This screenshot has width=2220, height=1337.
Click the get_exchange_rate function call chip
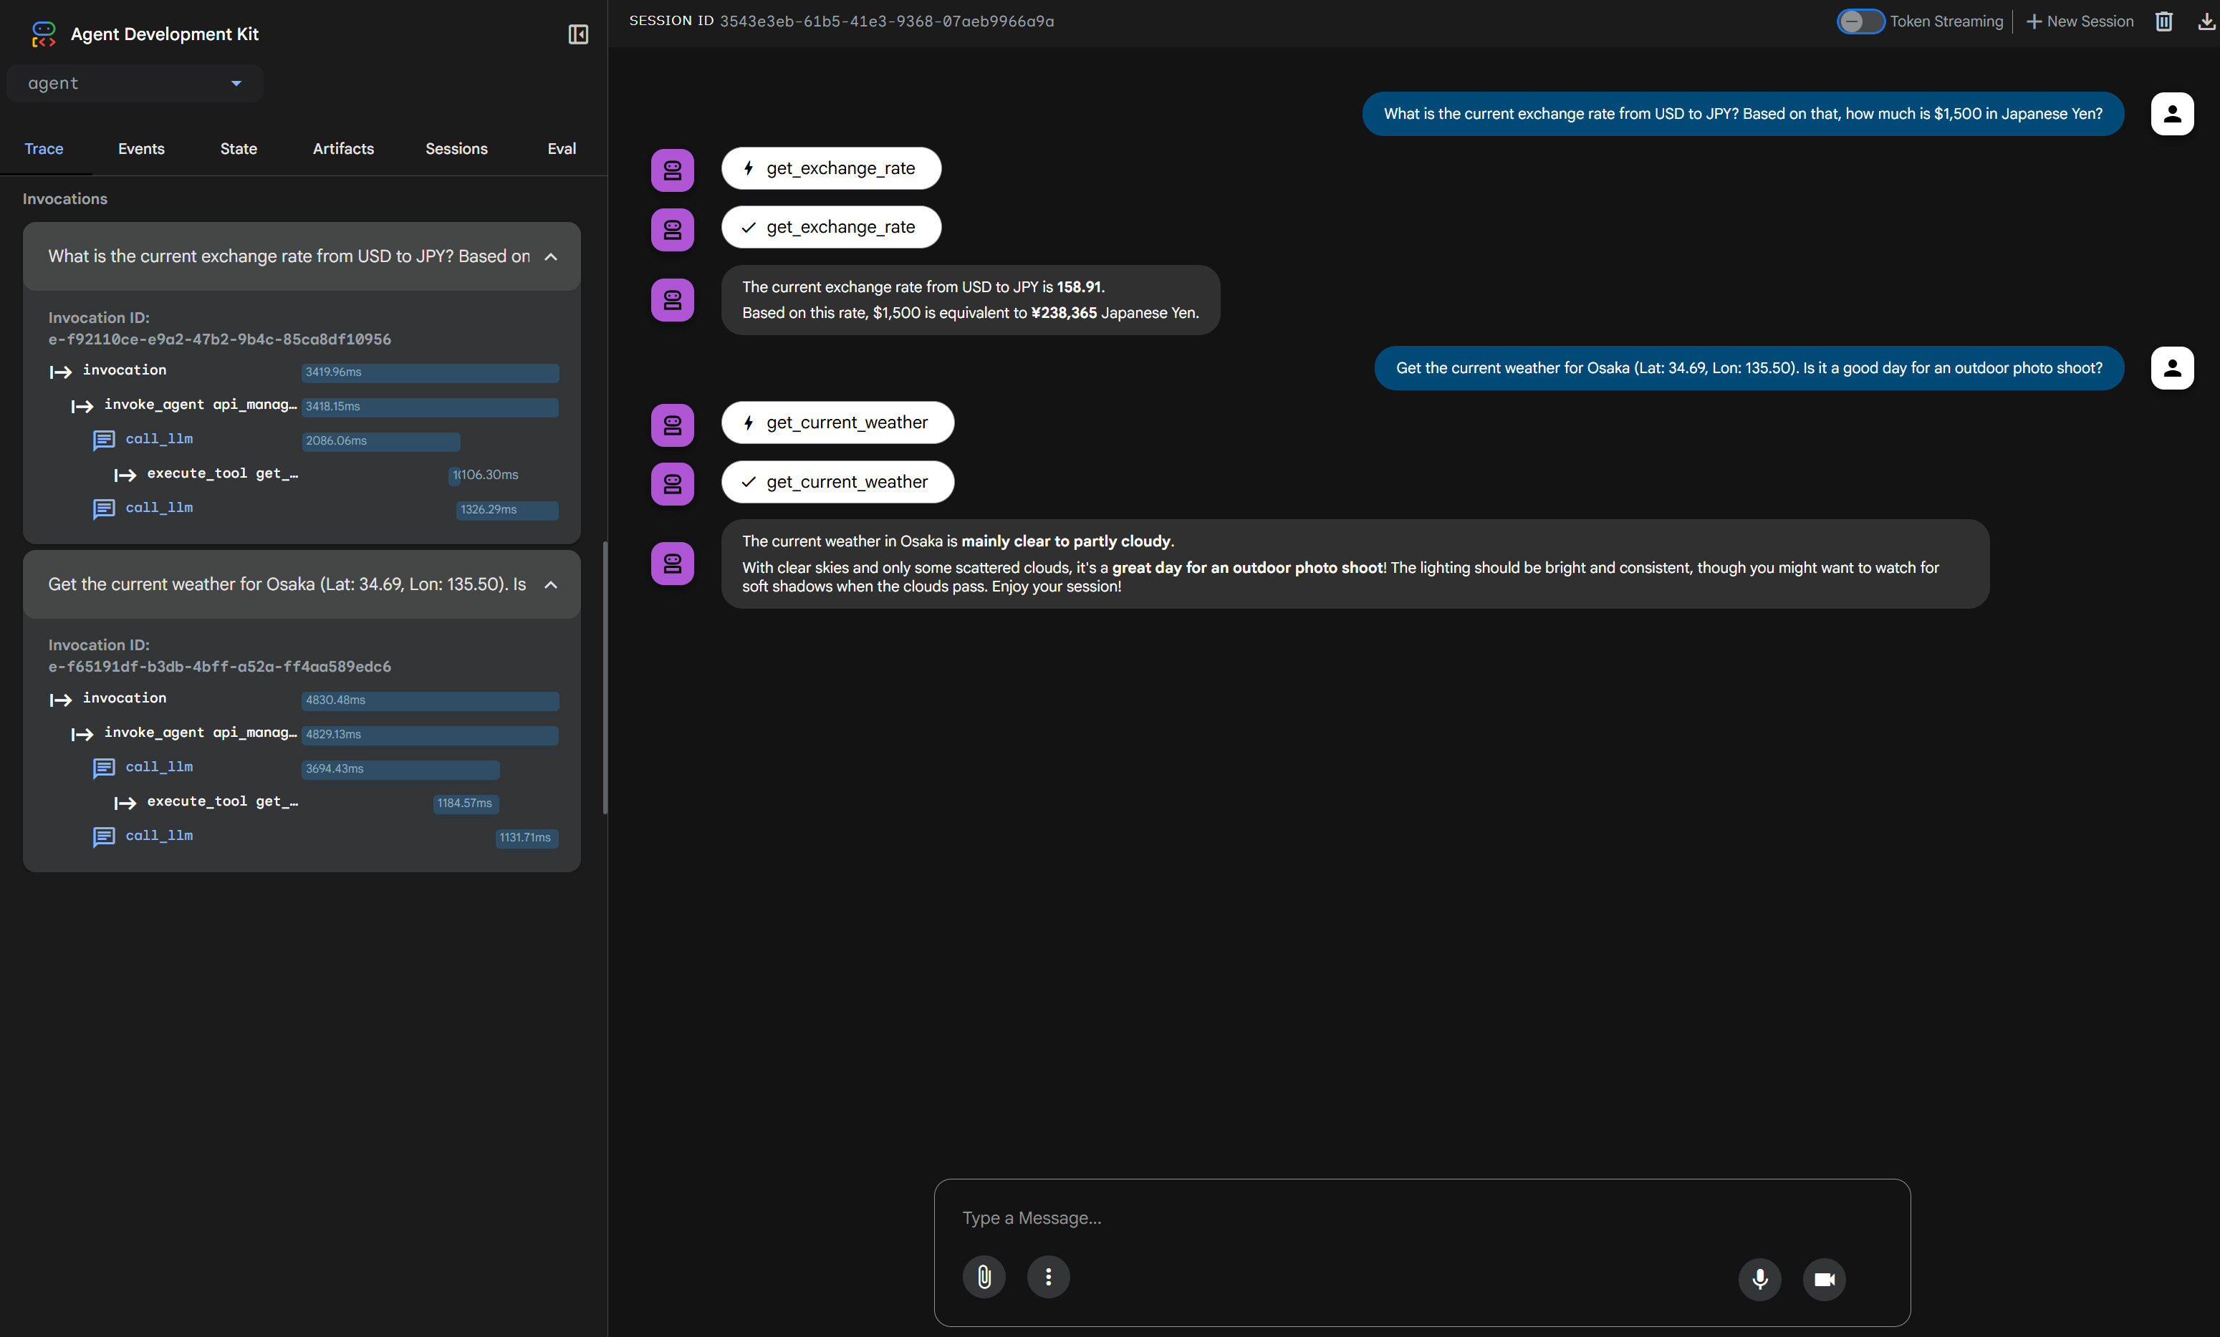click(x=830, y=168)
